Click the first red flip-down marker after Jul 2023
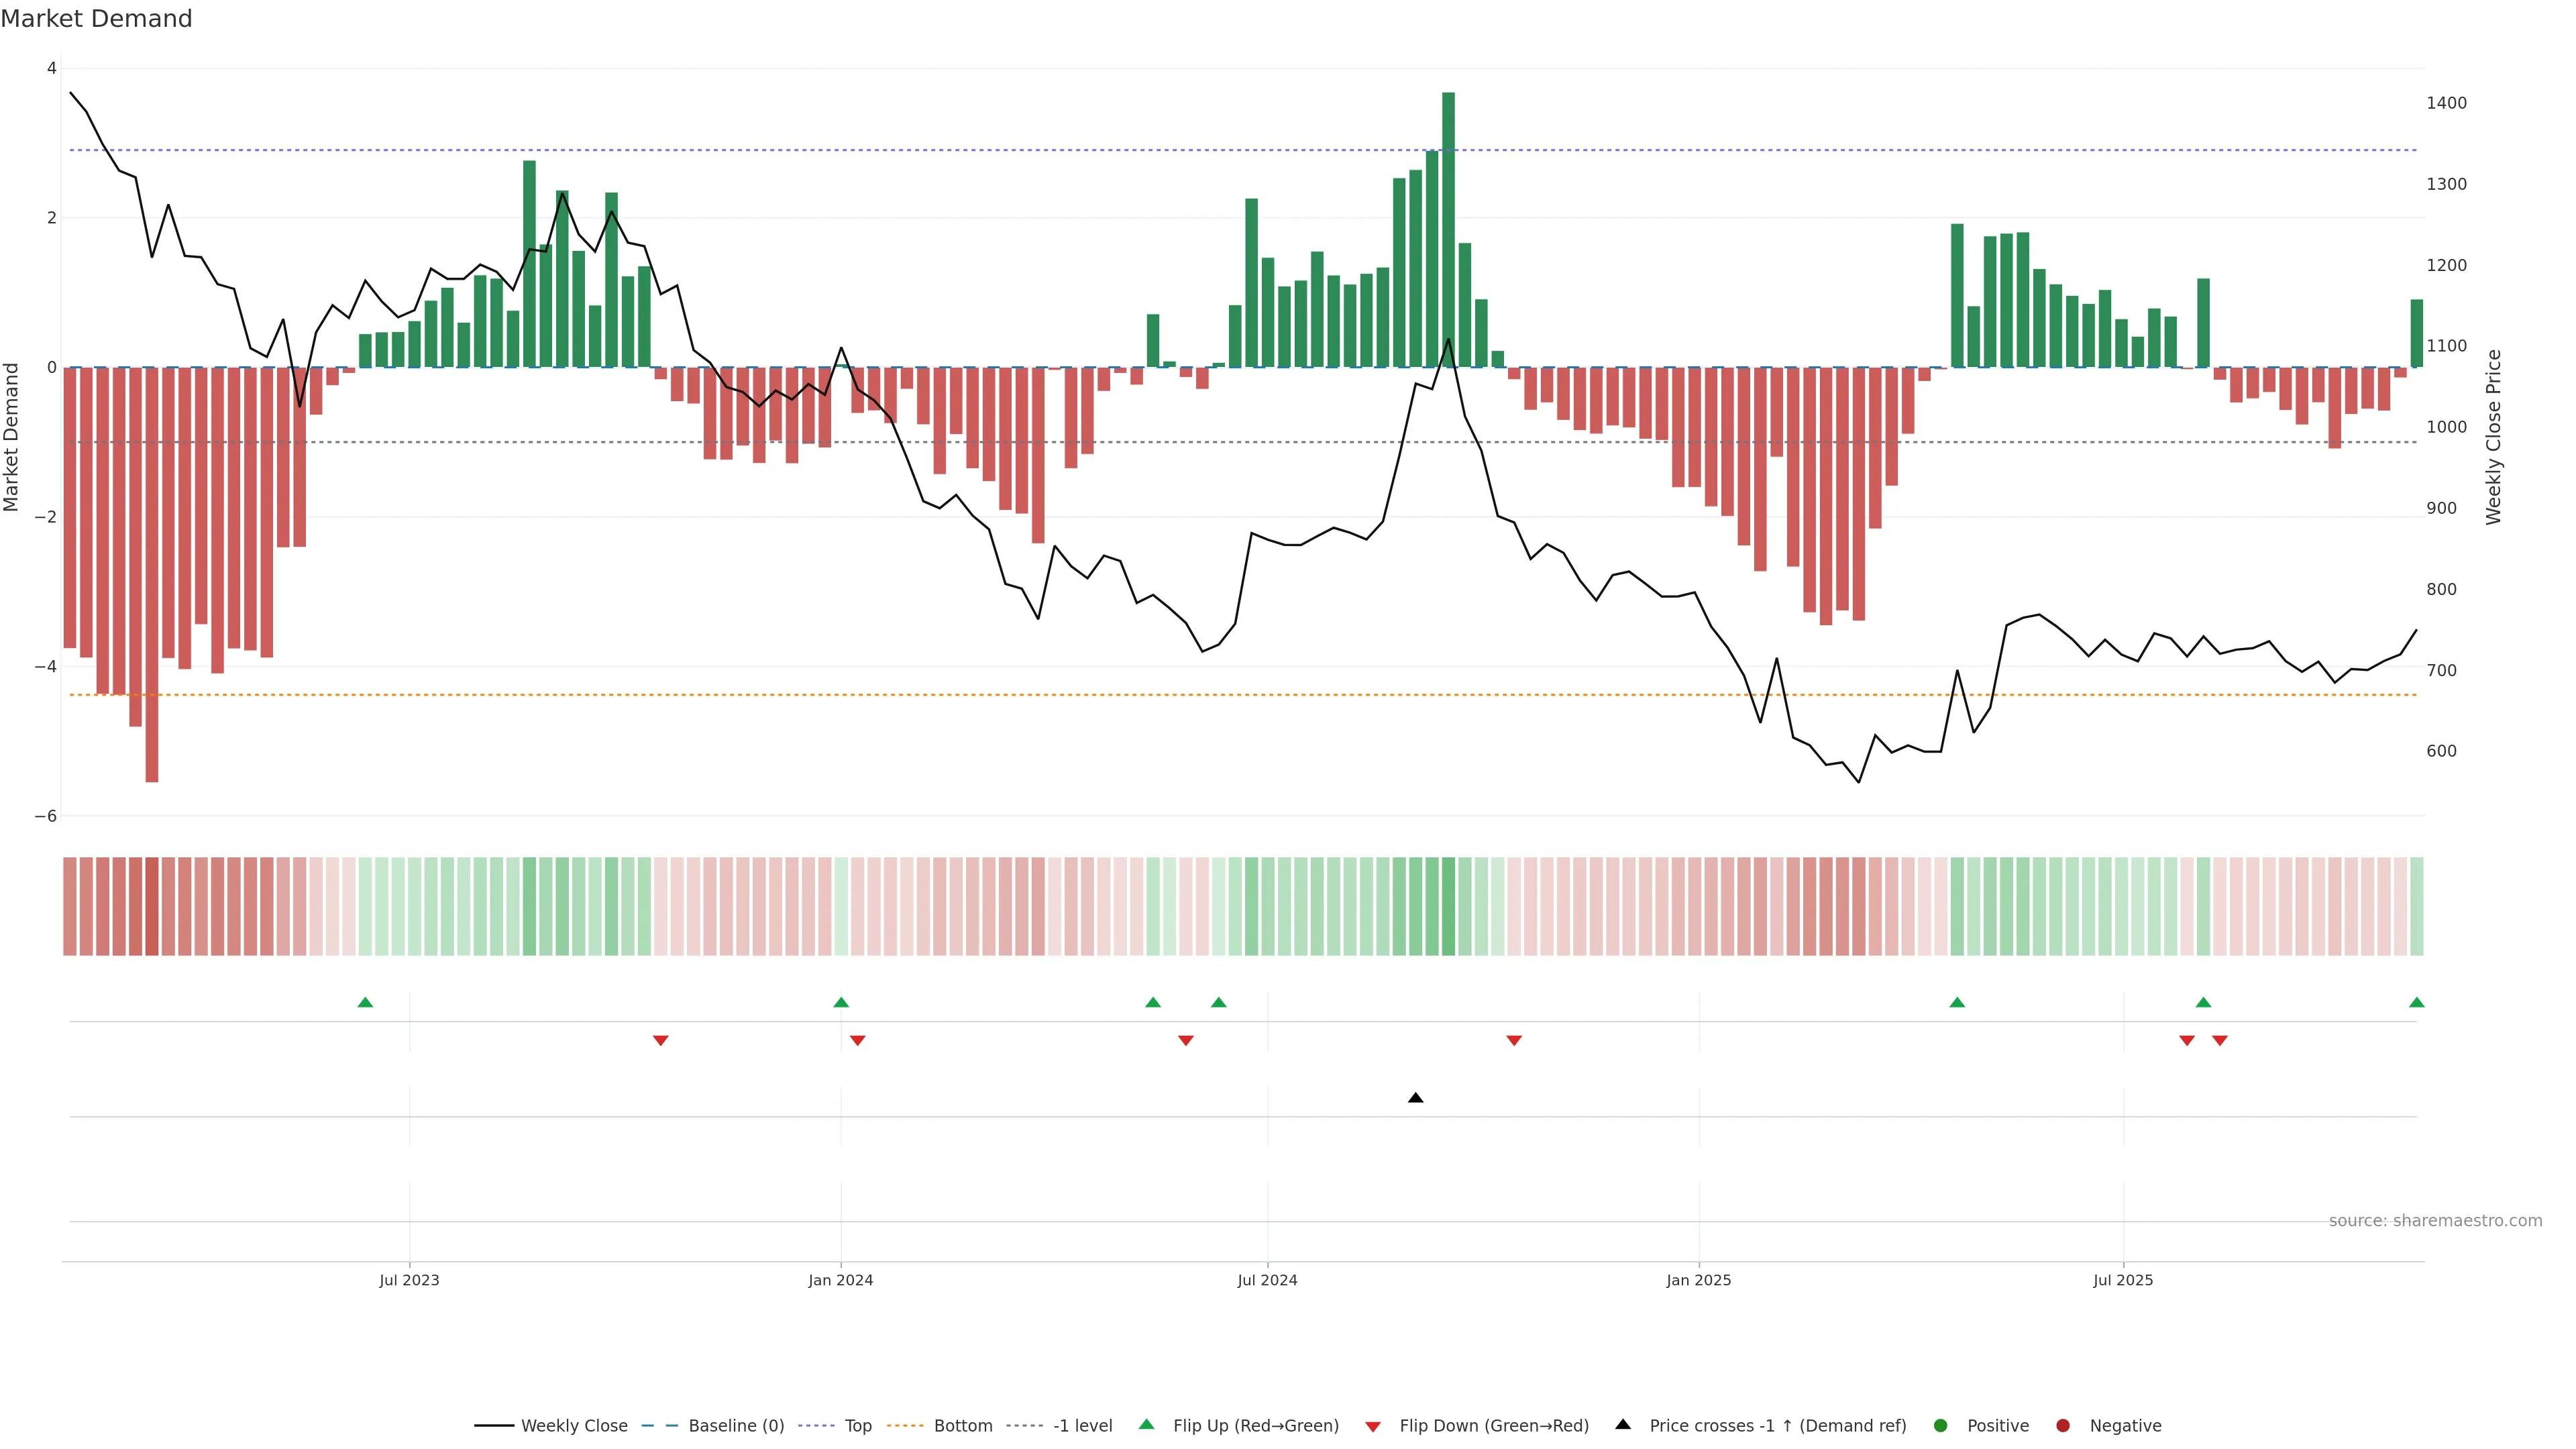Image resolution: width=2576 pixels, height=1449 pixels. [660, 1041]
